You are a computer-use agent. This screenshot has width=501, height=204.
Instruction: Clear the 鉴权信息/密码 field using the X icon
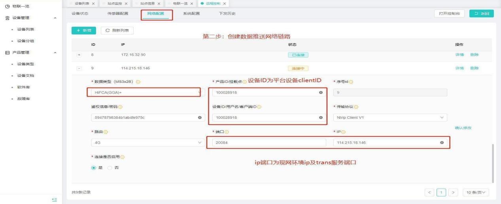[x=200, y=118]
